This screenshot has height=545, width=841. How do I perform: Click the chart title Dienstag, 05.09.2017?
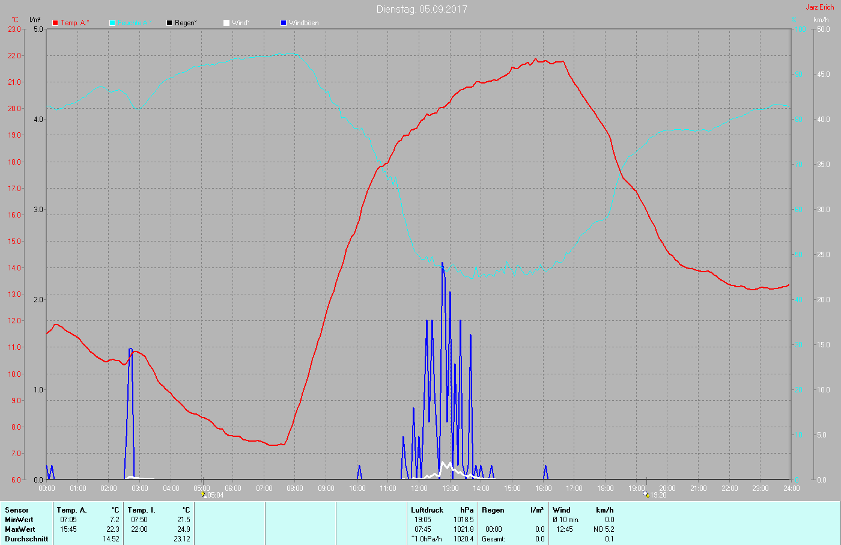pos(422,9)
